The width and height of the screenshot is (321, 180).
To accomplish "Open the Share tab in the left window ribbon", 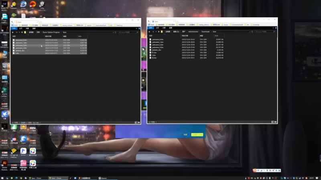I will (x=27, y=28).
